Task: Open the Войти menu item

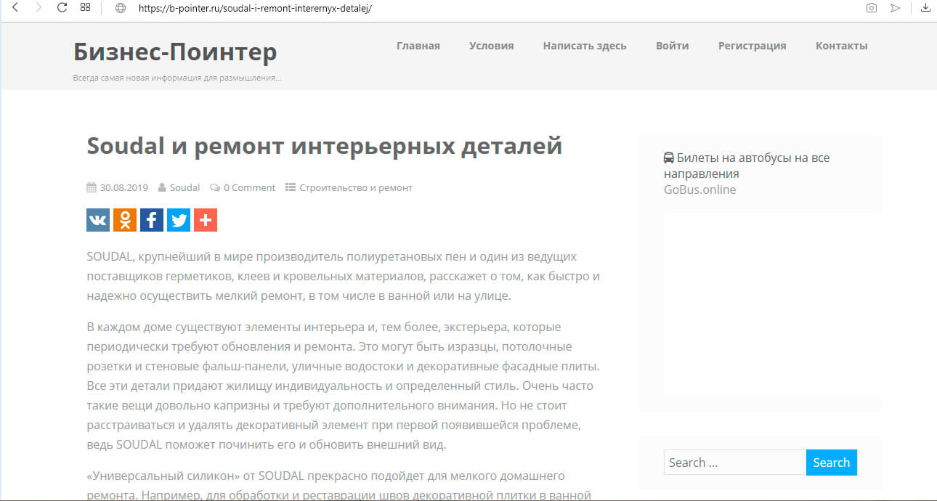Action: 673,46
